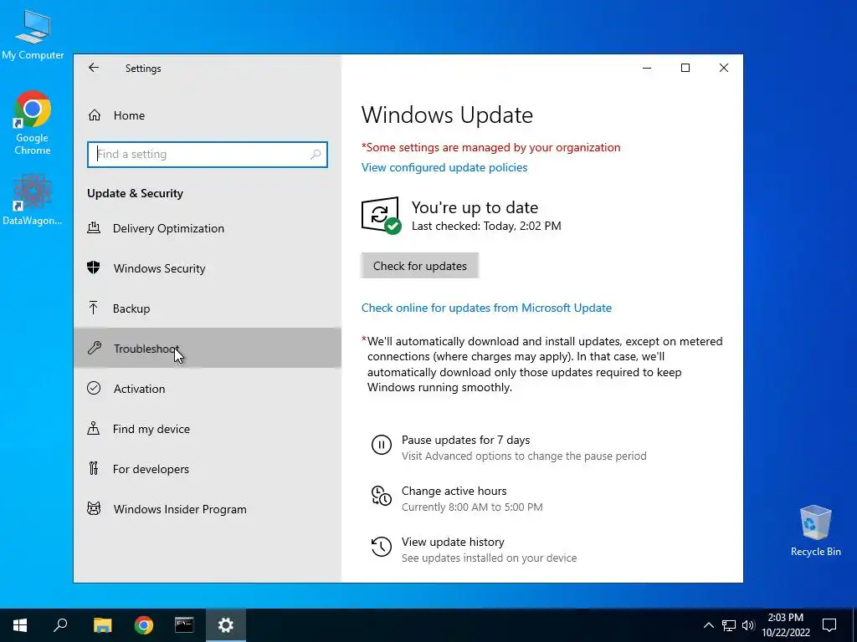Click the Windows Insider cat icon
This screenshot has width=857, height=642.
pos(94,509)
